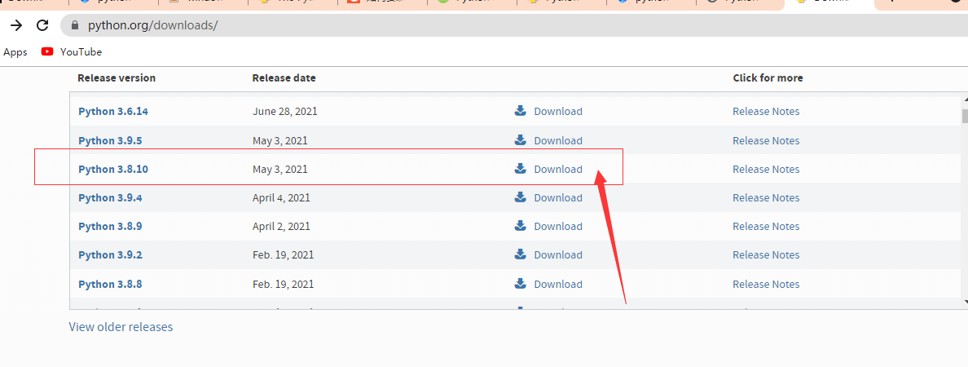The image size is (968, 367).
Task: Focus the address bar showing python.org/downloads/
Action: click(x=513, y=25)
